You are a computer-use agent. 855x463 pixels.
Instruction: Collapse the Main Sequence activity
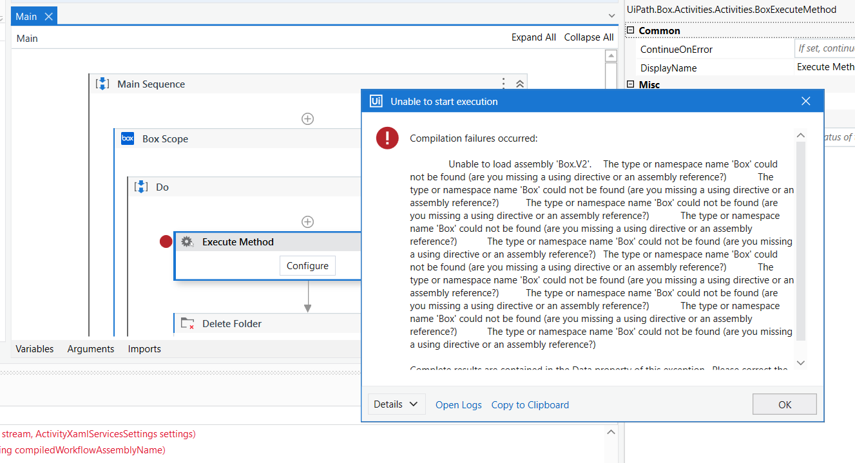[520, 84]
